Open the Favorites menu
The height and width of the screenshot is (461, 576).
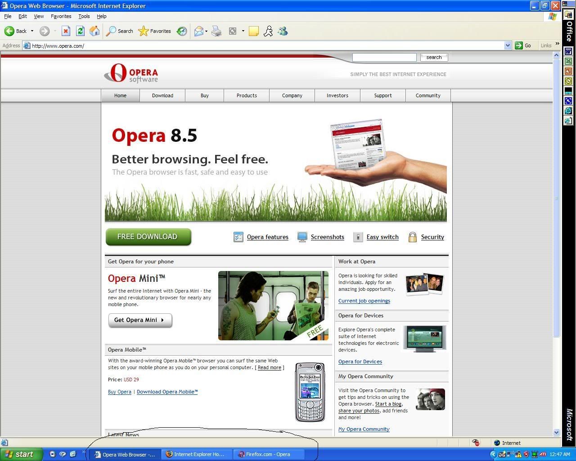(x=61, y=16)
